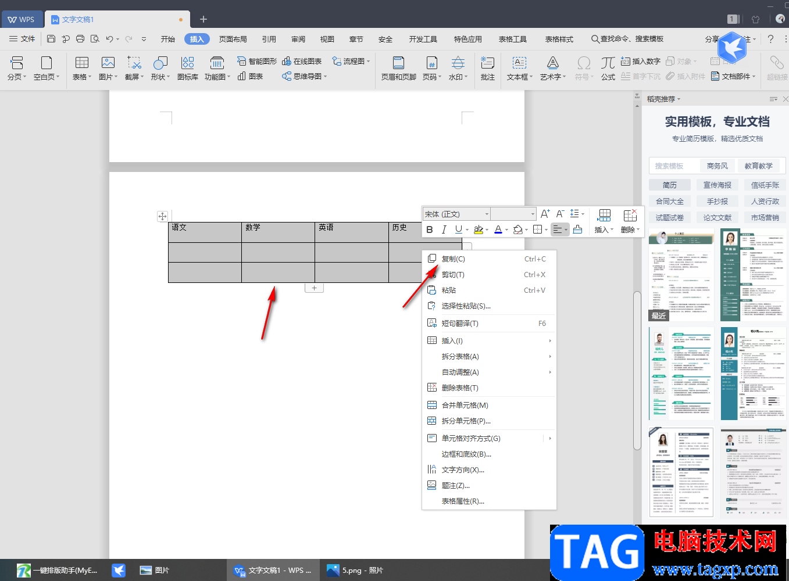Open the 文件 file menu
This screenshot has width=789, height=581.
[22, 39]
